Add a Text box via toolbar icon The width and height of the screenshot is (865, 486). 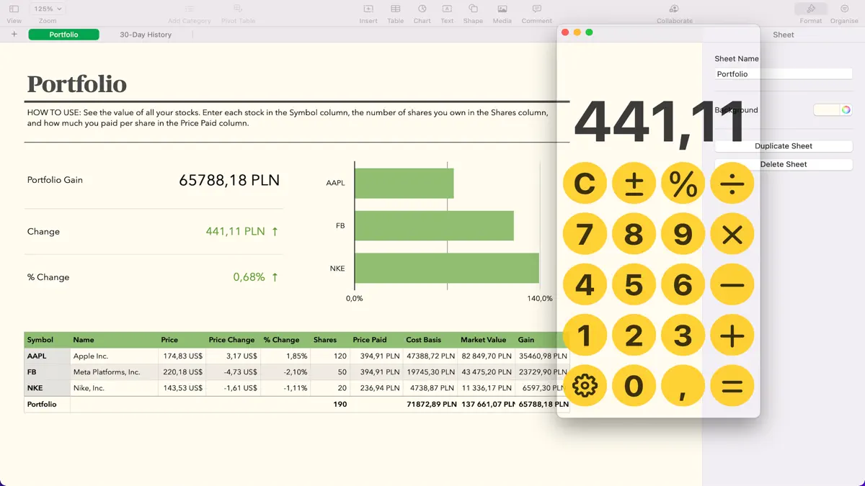pos(447,11)
